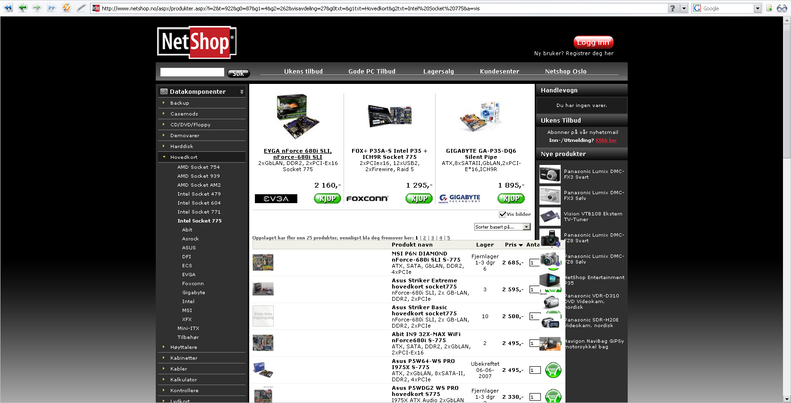
Task: Go to page 2 of results
Action: [x=424, y=238]
